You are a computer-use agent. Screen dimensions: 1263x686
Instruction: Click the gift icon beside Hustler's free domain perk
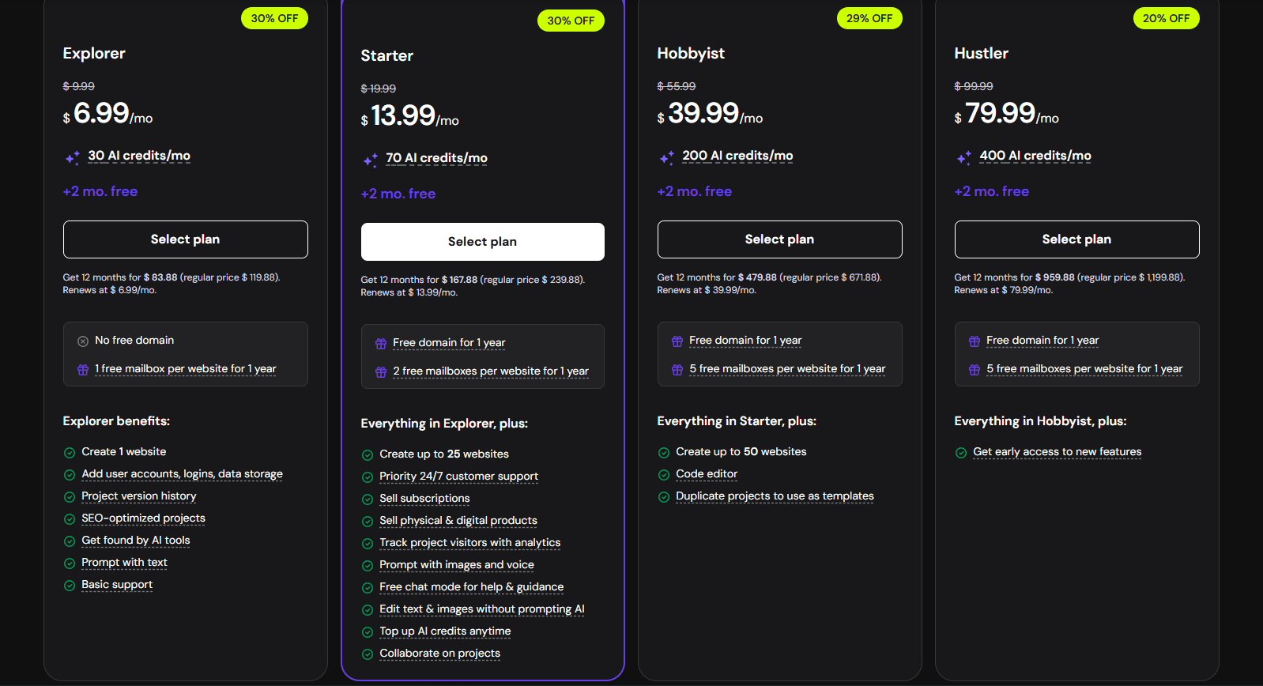(974, 340)
